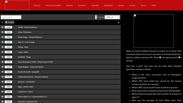Open the Basketball section
Screen dimensions: 183x103
pos(108,5)
